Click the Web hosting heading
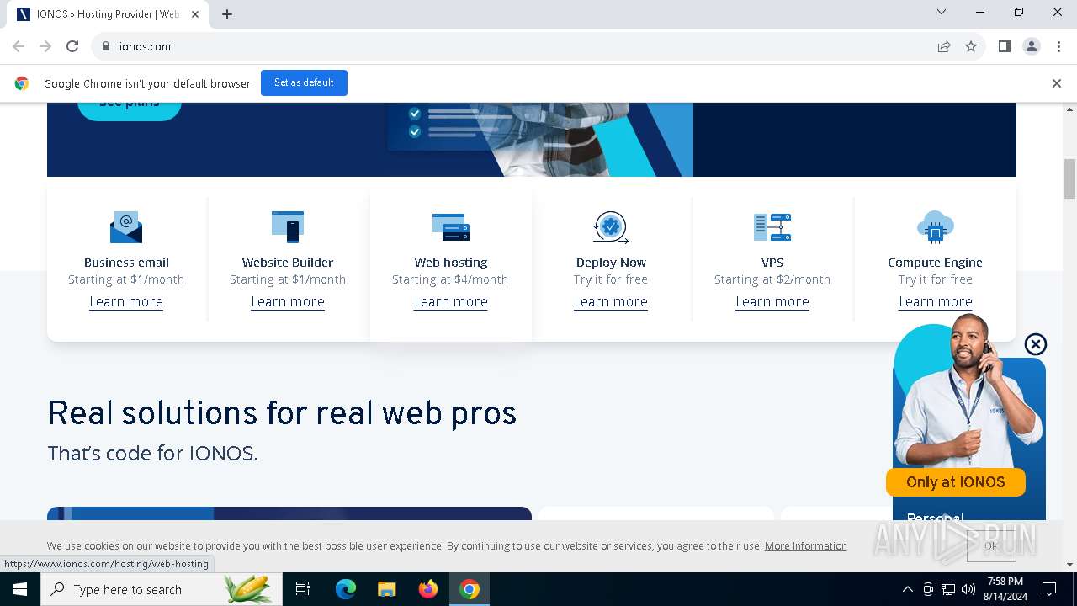The height and width of the screenshot is (606, 1077). (x=451, y=263)
